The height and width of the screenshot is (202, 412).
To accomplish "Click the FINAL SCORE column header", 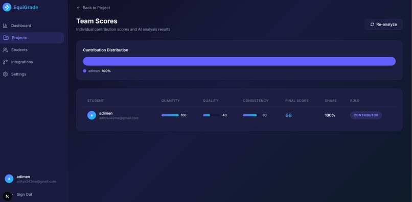I will pos(297,100).
